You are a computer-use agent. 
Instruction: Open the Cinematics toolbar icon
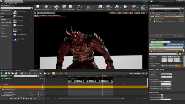108,7
